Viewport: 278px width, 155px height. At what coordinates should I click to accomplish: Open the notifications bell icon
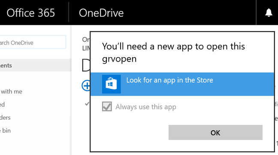(269, 13)
